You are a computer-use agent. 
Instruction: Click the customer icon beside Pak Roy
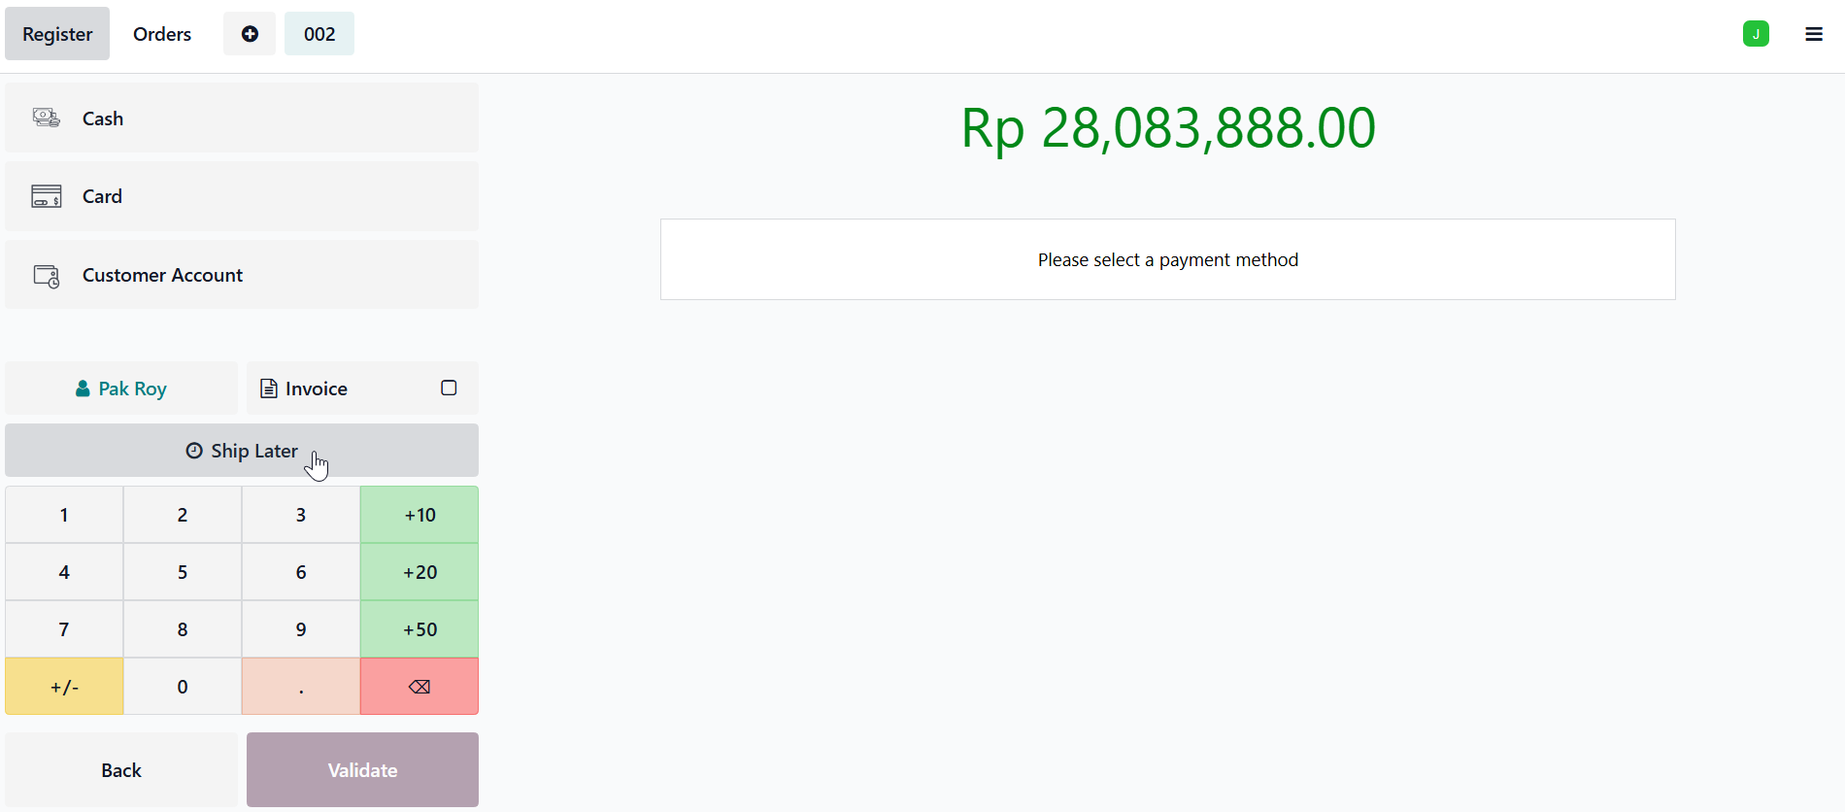(x=83, y=389)
